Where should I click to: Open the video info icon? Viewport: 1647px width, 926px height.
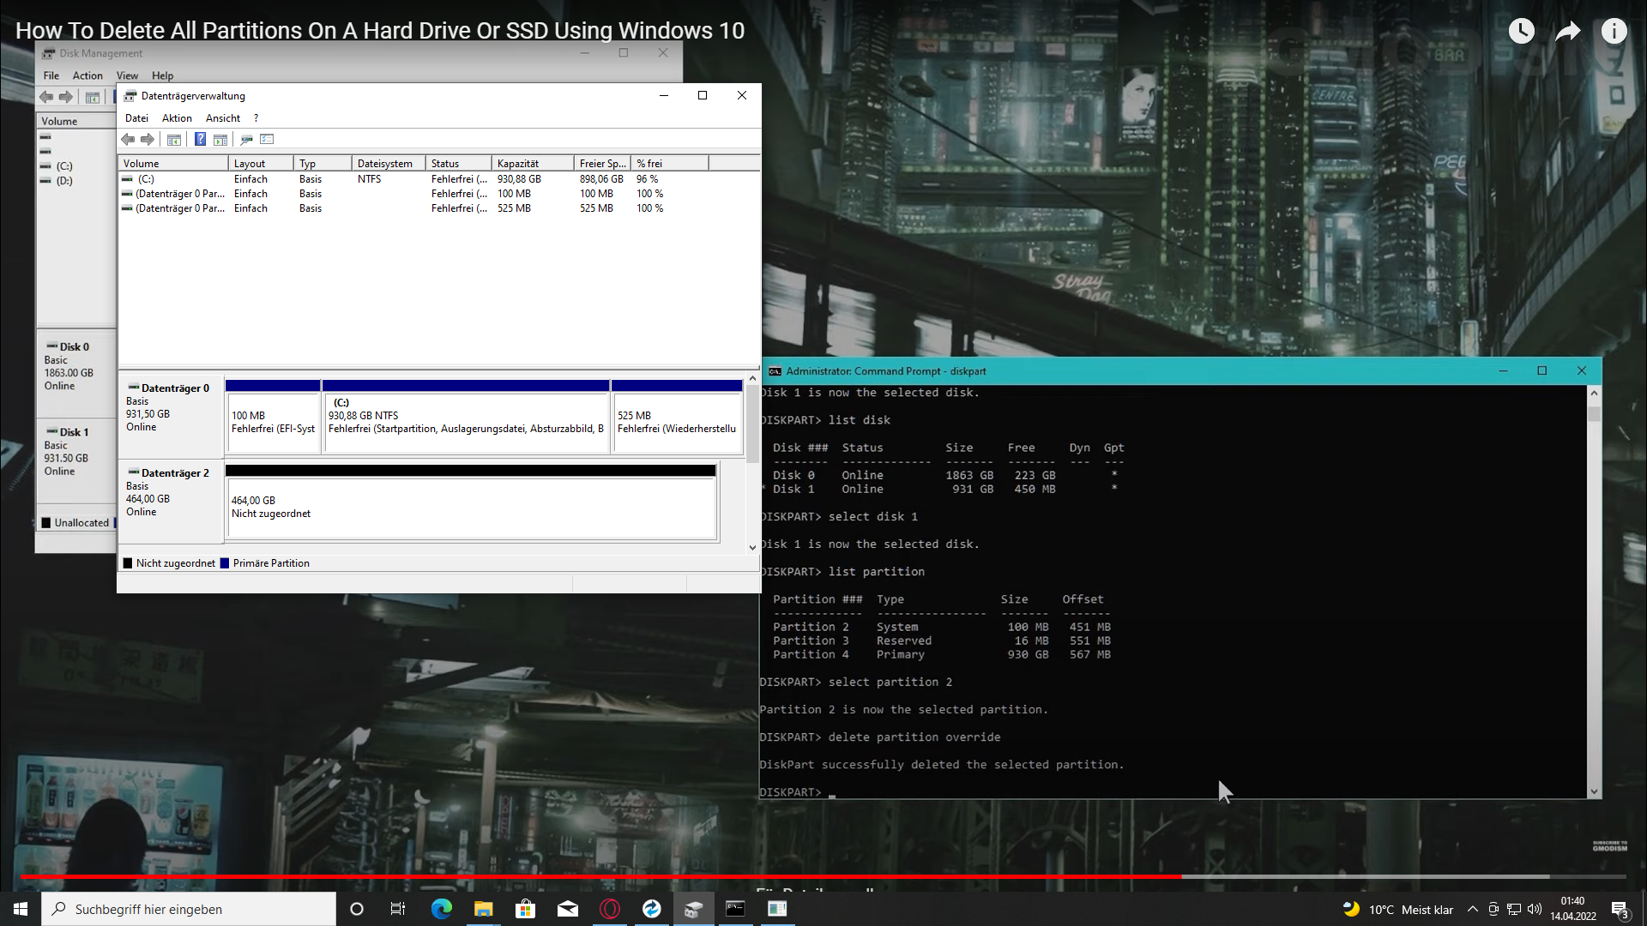[x=1614, y=31]
